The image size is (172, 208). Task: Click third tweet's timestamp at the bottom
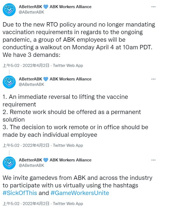click(x=26, y=204)
